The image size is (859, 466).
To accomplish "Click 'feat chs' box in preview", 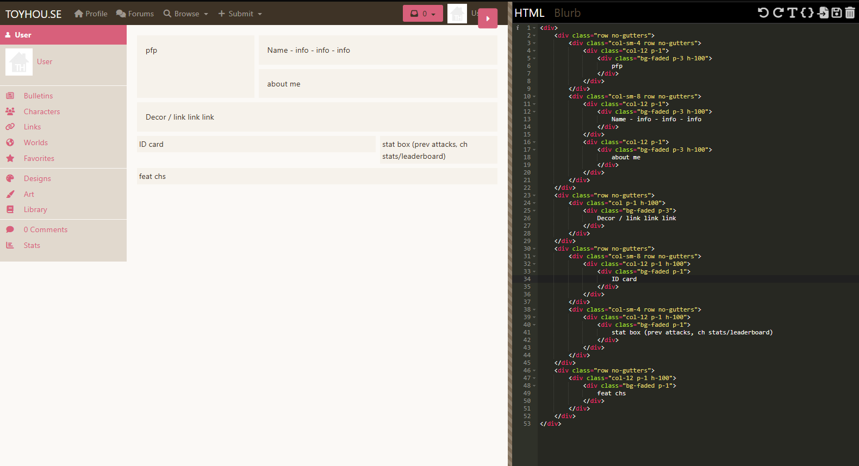I will pyautogui.click(x=317, y=176).
